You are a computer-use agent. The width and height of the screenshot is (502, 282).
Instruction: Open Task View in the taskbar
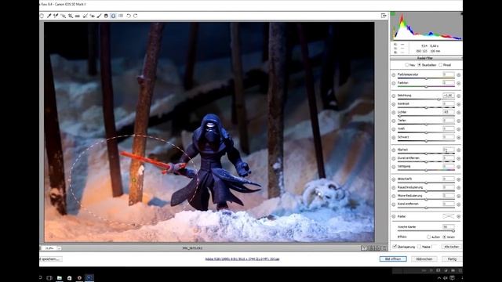49,278
